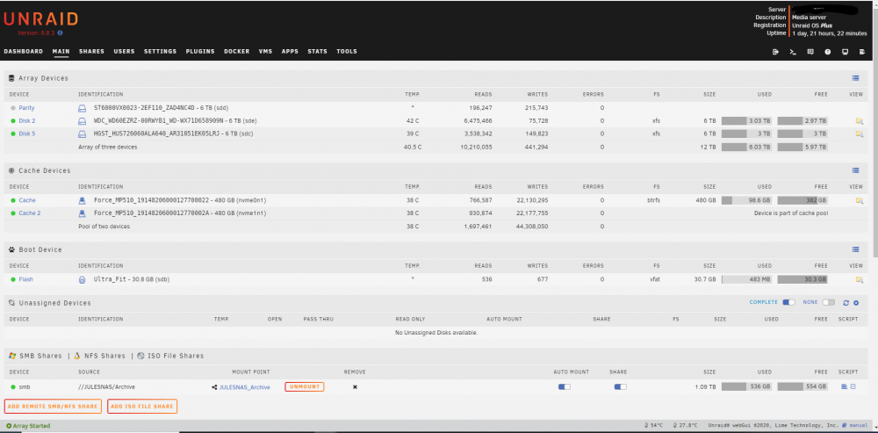Click the version info icon under logo

pos(60,33)
